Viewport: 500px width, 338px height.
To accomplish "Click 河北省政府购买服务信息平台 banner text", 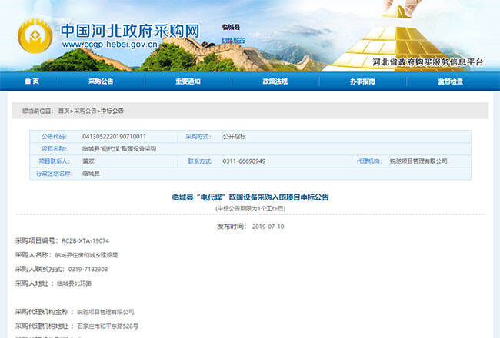I will pyautogui.click(x=427, y=61).
